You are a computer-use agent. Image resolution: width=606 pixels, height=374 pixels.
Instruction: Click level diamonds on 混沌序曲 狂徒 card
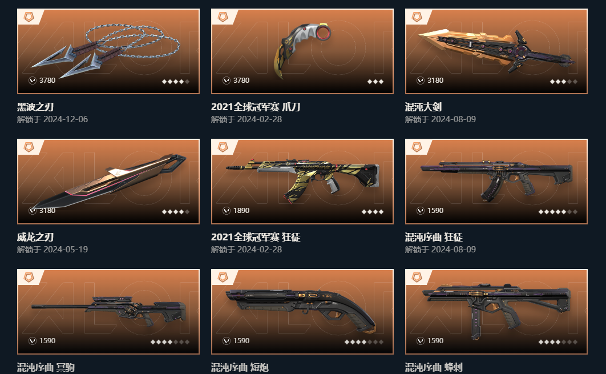558,212
